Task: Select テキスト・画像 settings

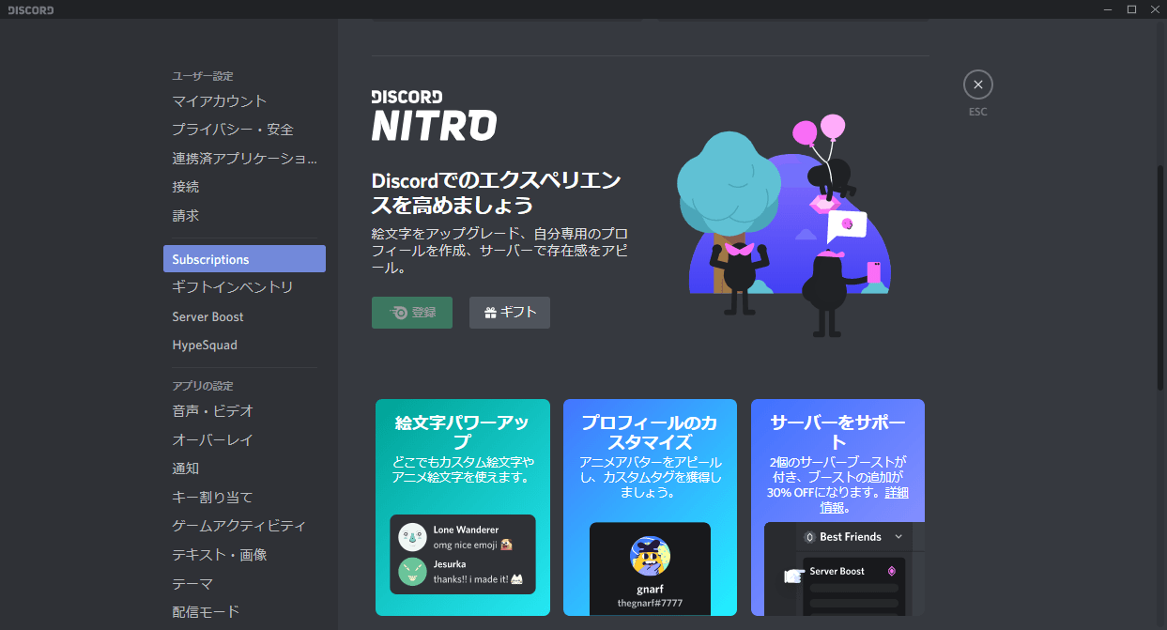Action: tap(244, 554)
